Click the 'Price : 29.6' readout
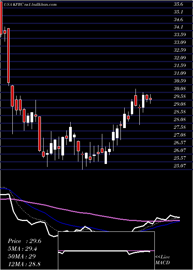This screenshot has height=270, width=193. pos(24,241)
